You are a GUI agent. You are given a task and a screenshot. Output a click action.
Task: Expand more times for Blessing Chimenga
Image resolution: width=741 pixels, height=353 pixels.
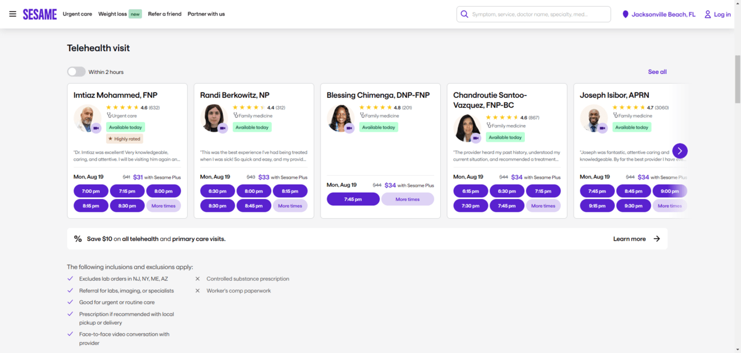pos(407,200)
